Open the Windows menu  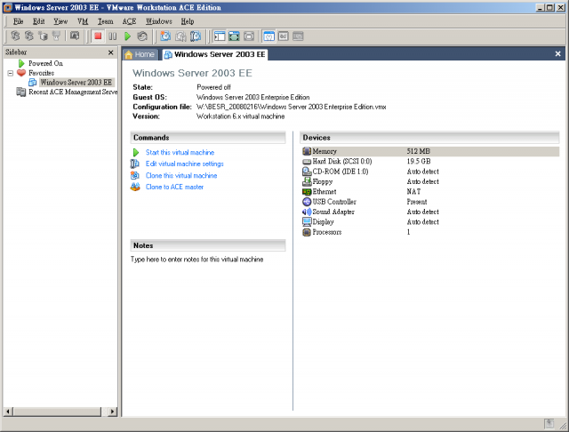pyautogui.click(x=159, y=21)
